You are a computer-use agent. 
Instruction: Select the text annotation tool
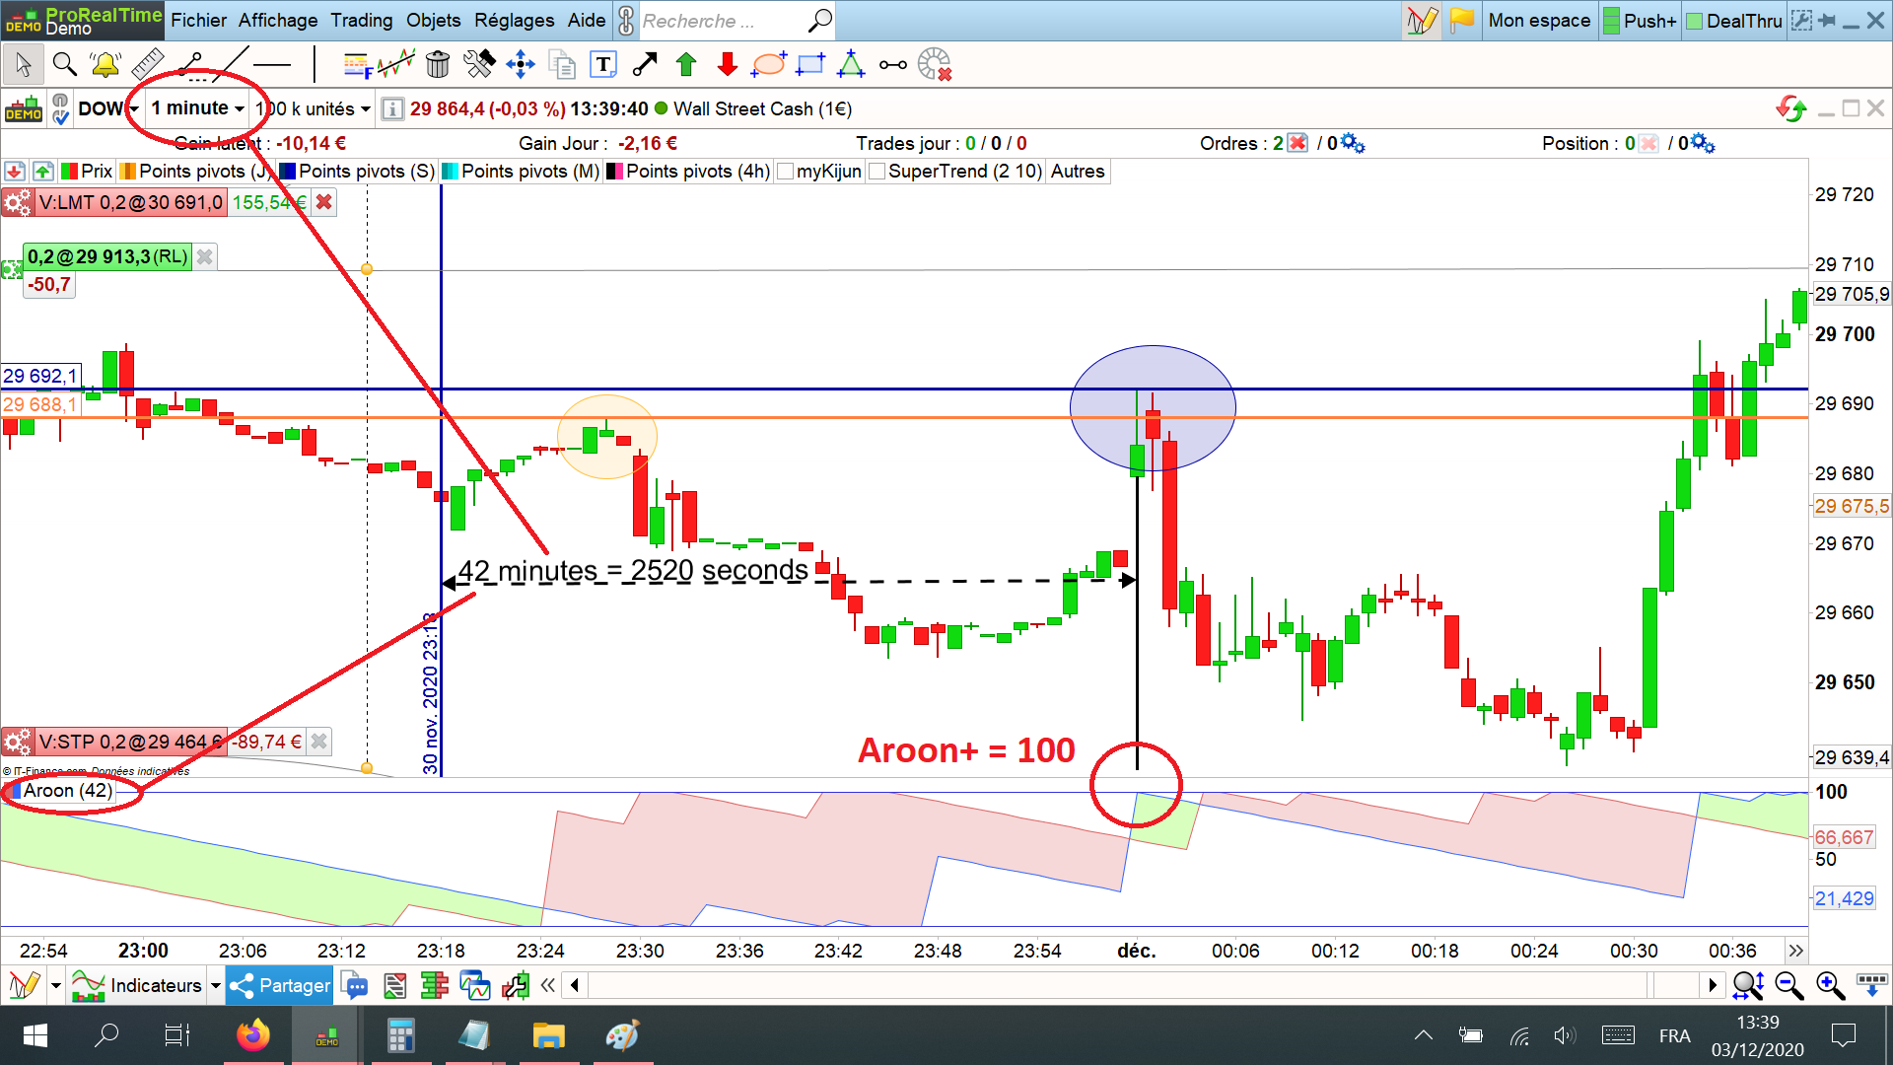click(603, 65)
